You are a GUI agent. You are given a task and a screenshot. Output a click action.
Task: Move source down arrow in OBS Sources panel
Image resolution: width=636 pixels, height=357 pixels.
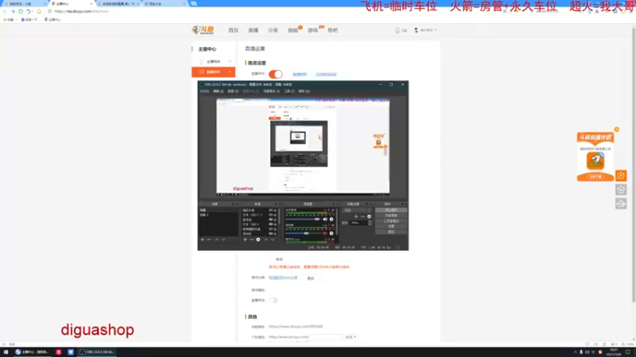[273, 240]
